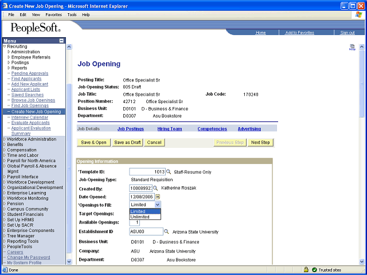Expand the Compensation menu
The image size is (367, 275).
click(x=5, y=150)
